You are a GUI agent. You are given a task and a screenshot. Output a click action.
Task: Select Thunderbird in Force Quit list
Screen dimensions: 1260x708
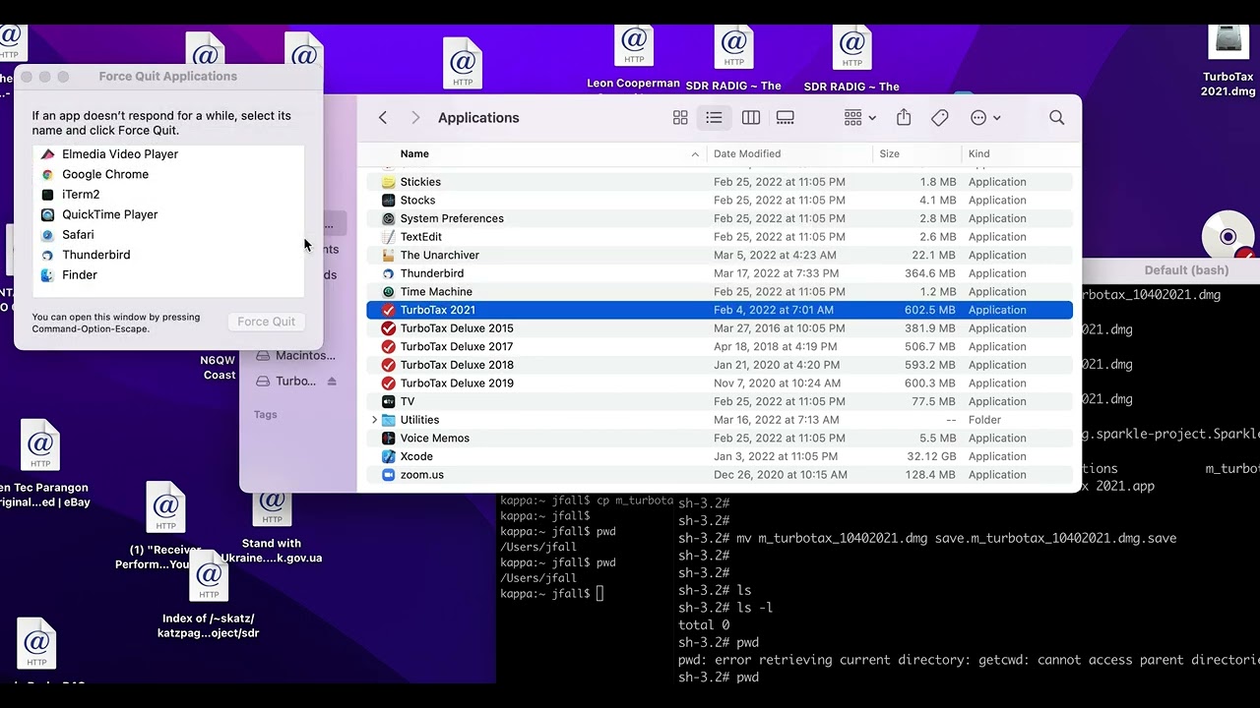168,255
